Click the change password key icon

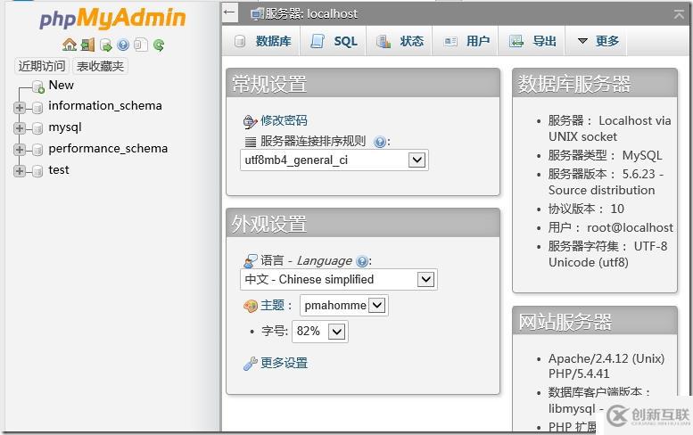(250, 121)
